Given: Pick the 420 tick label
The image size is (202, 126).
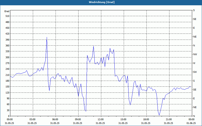Looking at the screenshot, I should click(8, 34).
